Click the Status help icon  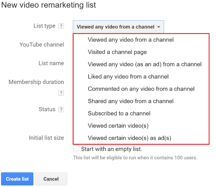[61, 109]
